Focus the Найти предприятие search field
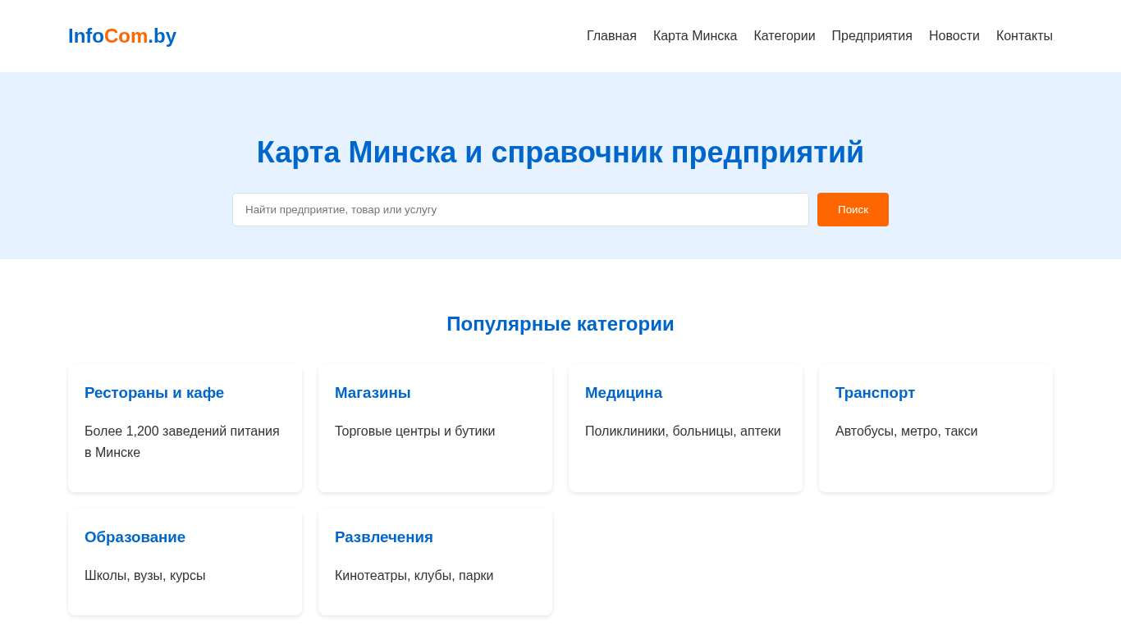 [520, 209]
